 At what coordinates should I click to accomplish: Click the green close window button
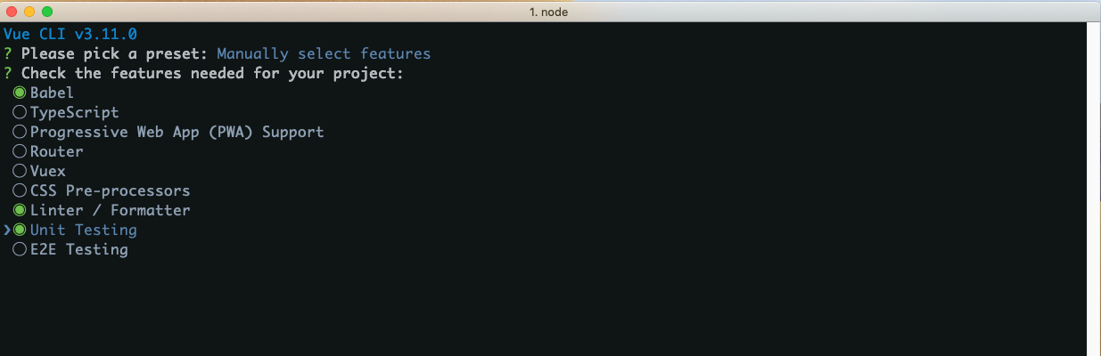pyautogui.click(x=47, y=12)
